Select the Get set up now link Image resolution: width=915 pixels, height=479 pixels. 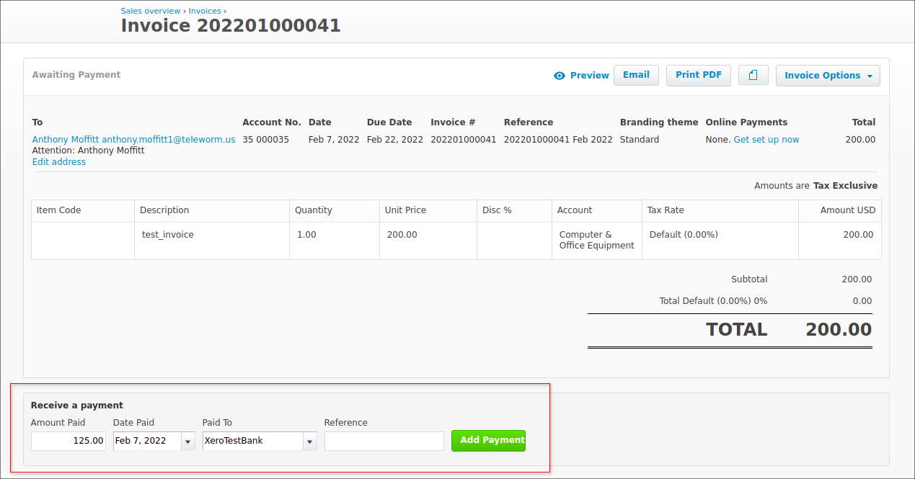coord(766,140)
